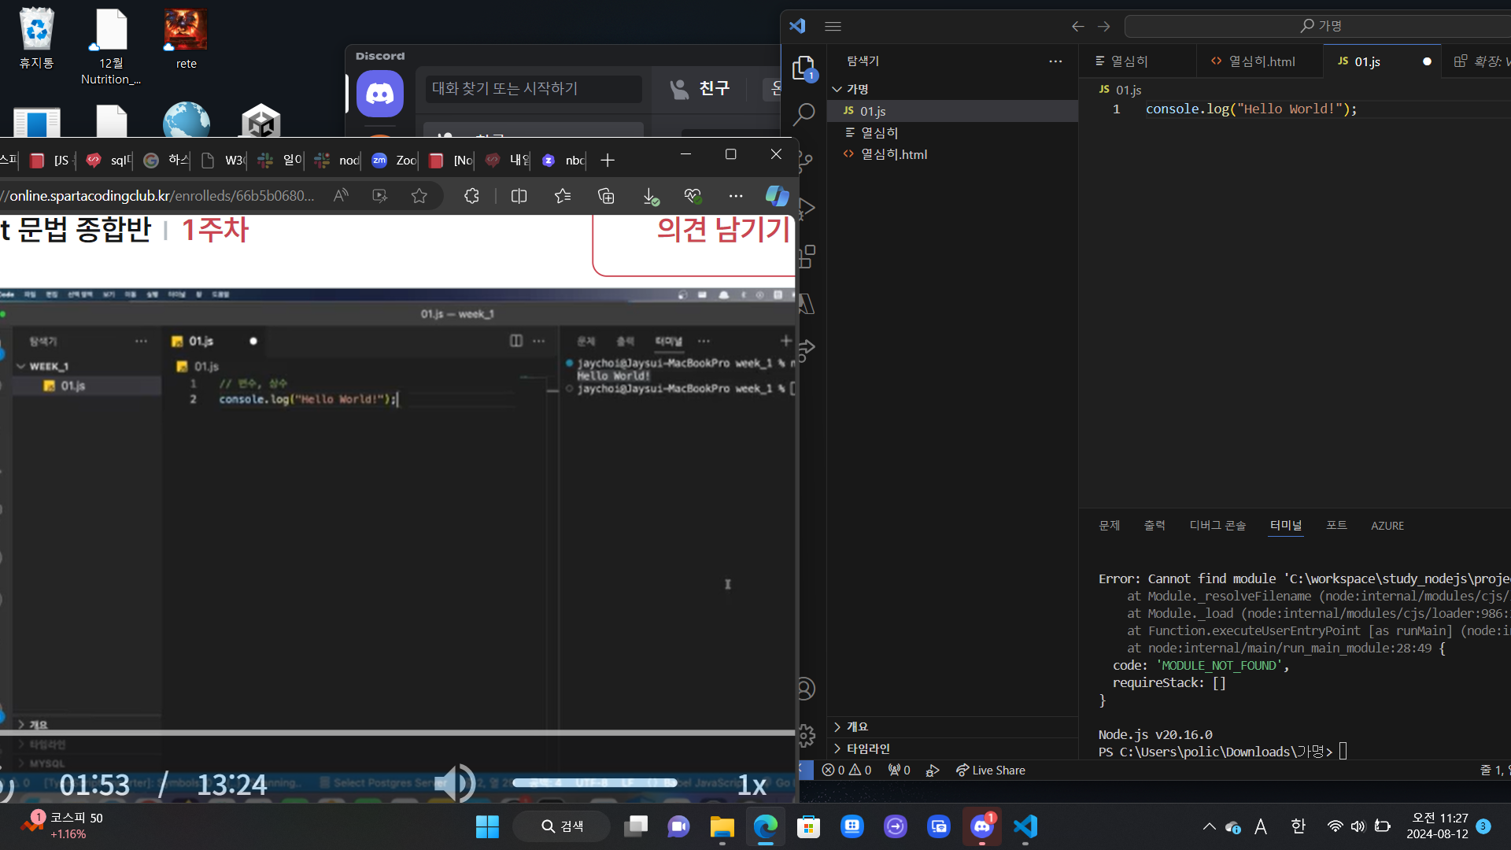This screenshot has width=1511, height=850.
Task: Mute the lecture video with speaker icon
Action: [x=455, y=783]
